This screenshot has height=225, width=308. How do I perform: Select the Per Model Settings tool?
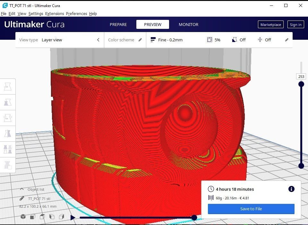point(7,149)
